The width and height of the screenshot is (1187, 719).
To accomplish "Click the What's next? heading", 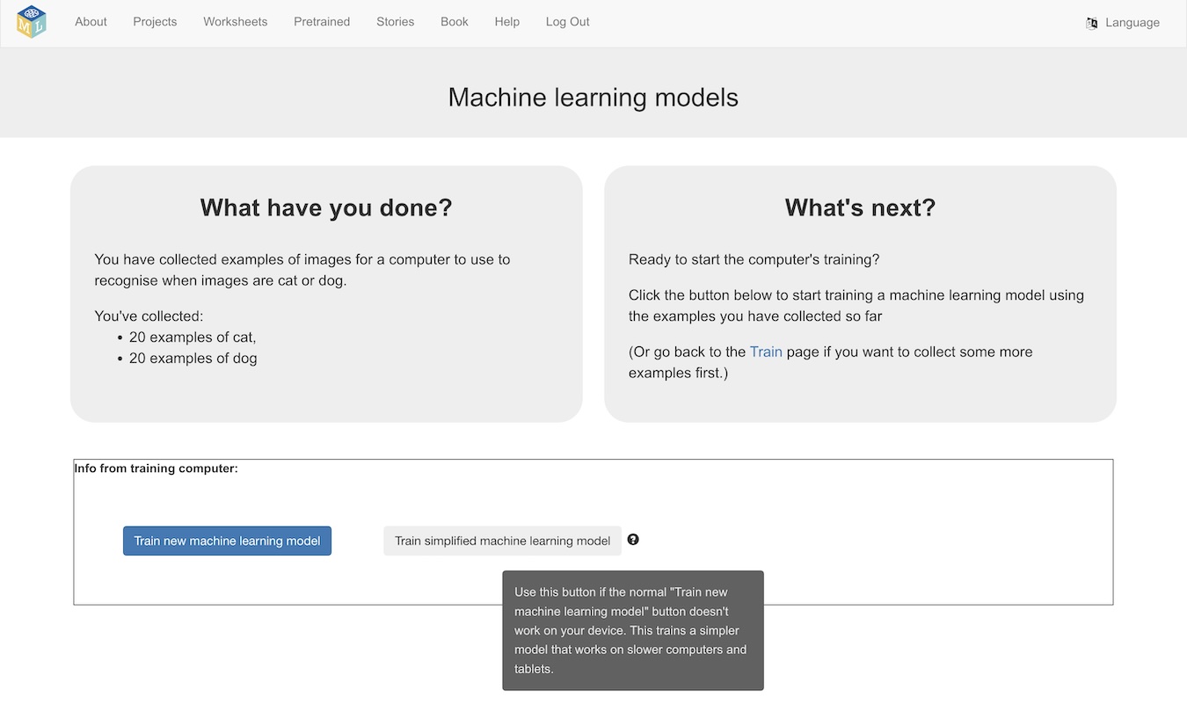I will (859, 207).
